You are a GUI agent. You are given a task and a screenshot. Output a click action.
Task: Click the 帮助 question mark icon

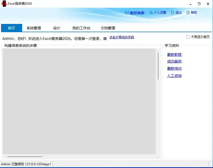click(188, 13)
